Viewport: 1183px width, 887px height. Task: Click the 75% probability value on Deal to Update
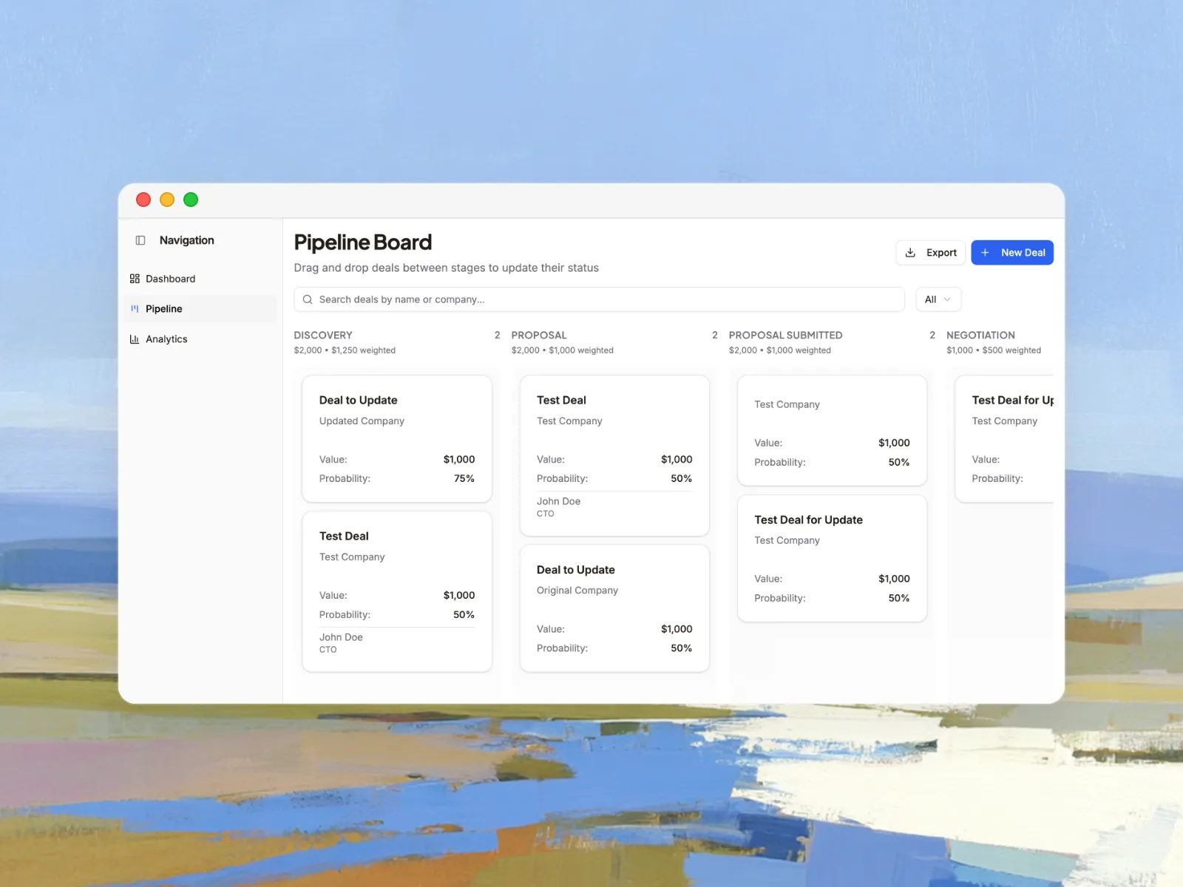pyautogui.click(x=464, y=478)
